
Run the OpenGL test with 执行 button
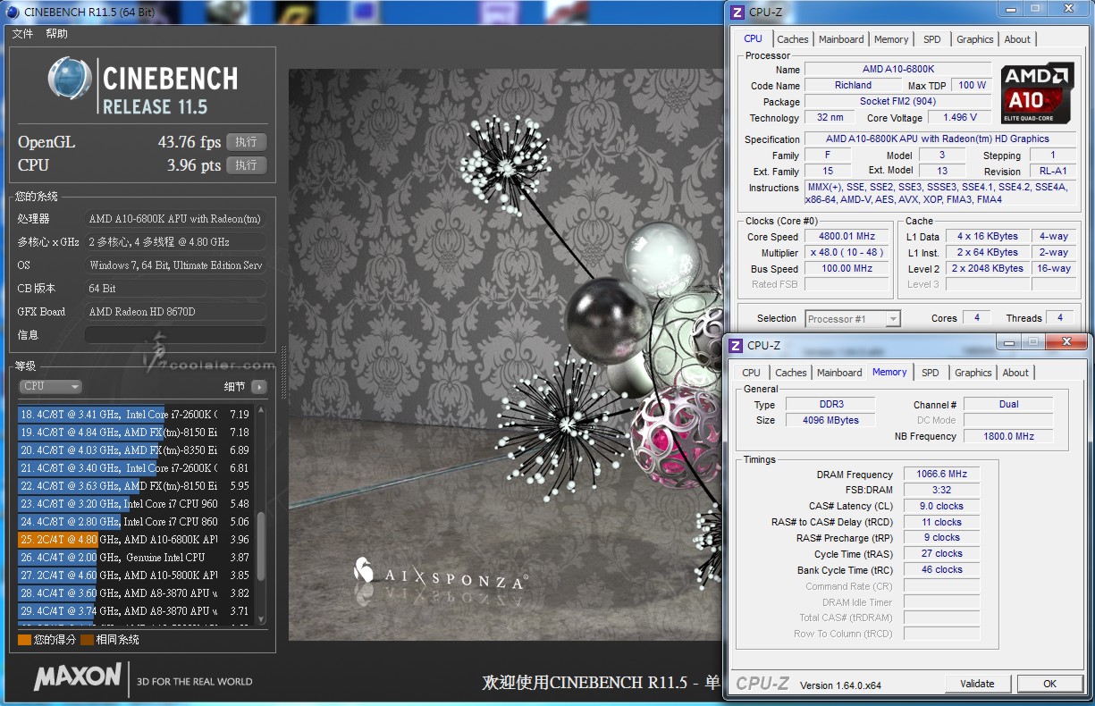click(x=247, y=142)
